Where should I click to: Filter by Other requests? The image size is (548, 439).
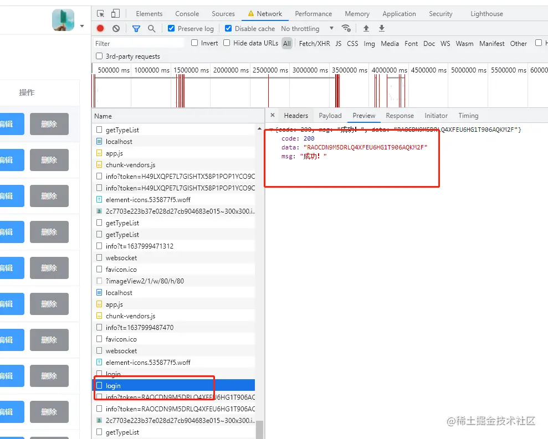click(518, 44)
